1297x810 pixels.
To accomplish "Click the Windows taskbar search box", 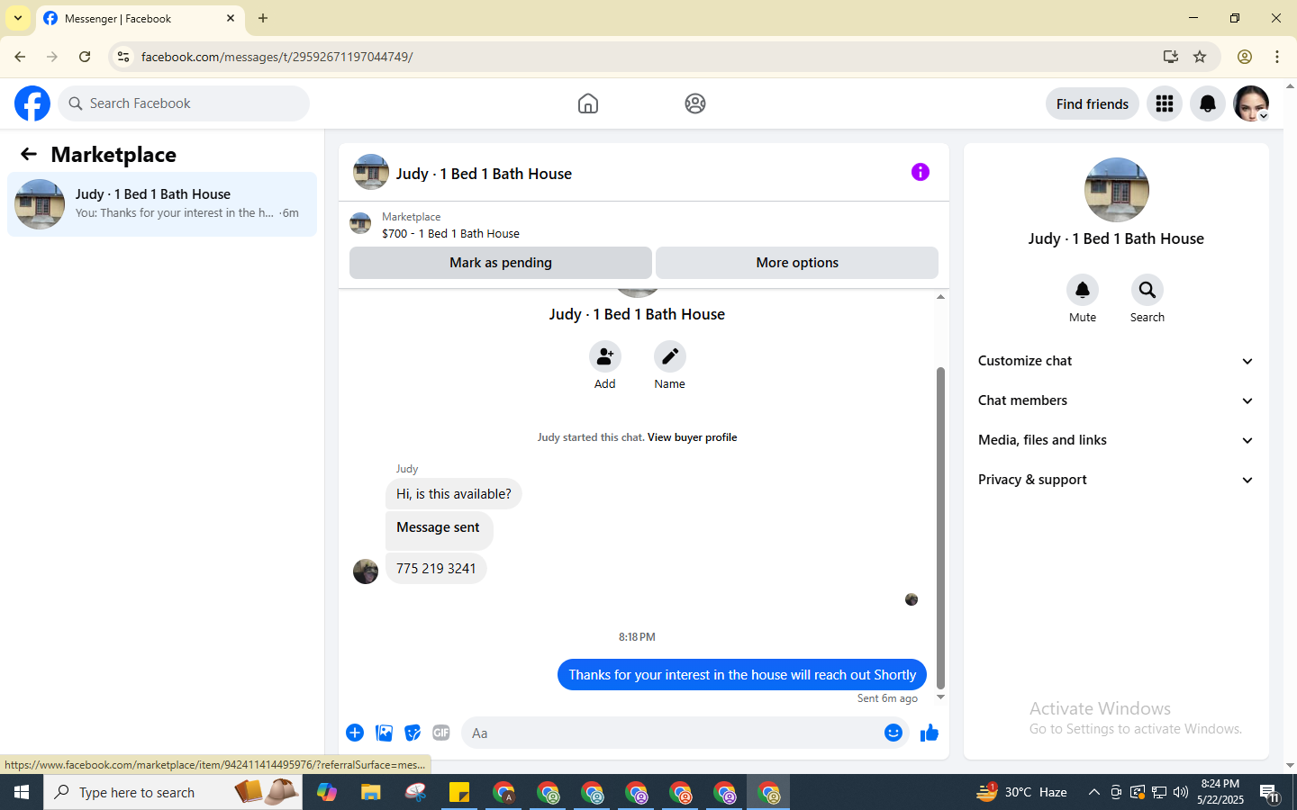I will click(x=173, y=792).
